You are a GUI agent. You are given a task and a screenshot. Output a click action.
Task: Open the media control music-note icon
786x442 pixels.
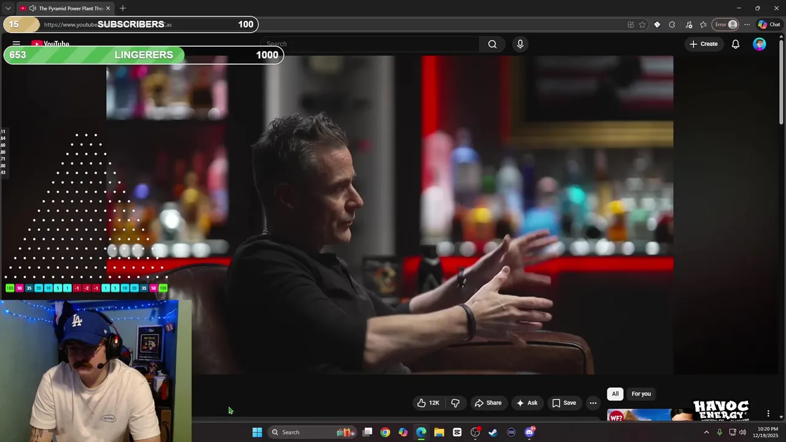[x=688, y=25]
